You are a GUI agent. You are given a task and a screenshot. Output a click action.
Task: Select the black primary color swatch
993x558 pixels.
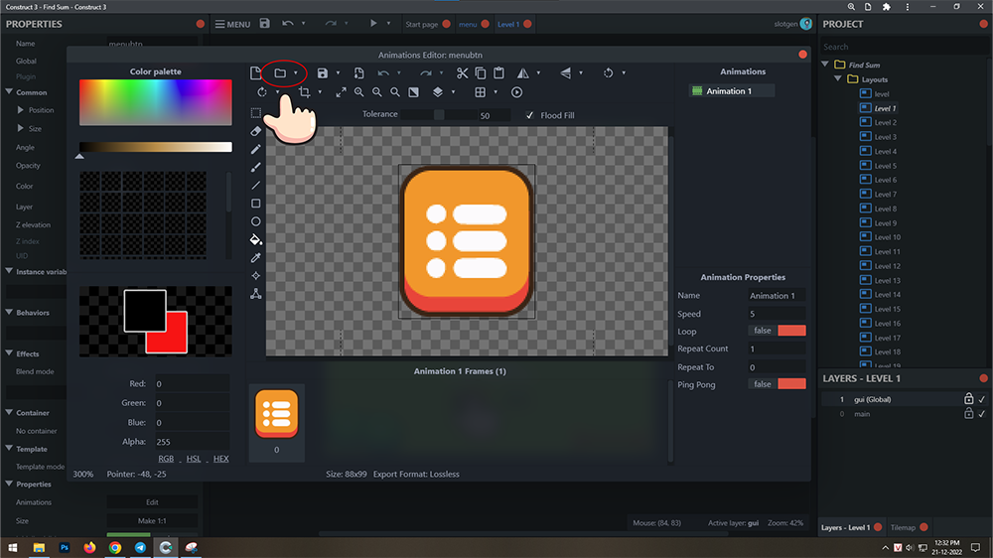click(145, 311)
